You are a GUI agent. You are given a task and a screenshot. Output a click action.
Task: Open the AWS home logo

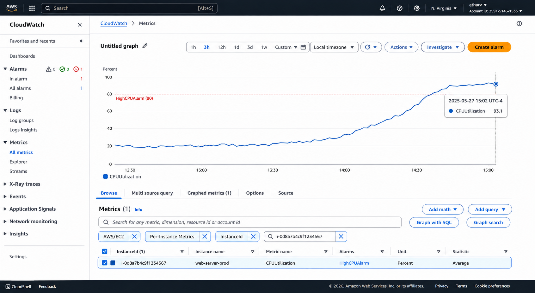tap(12, 8)
